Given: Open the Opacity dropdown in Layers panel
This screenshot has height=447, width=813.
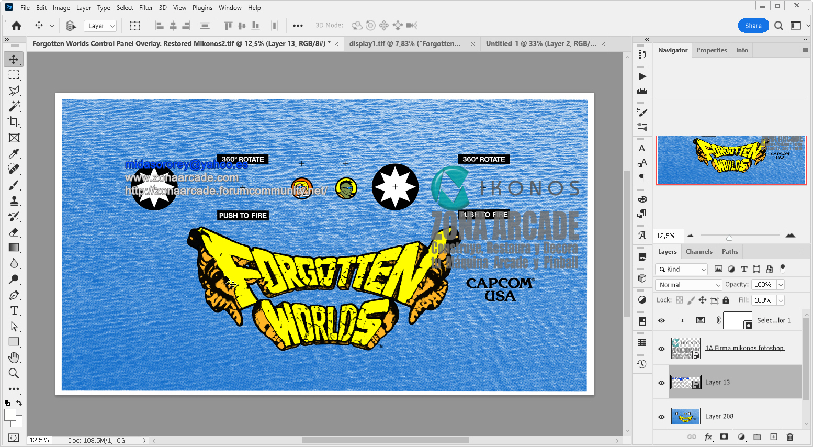Looking at the screenshot, I should point(780,284).
